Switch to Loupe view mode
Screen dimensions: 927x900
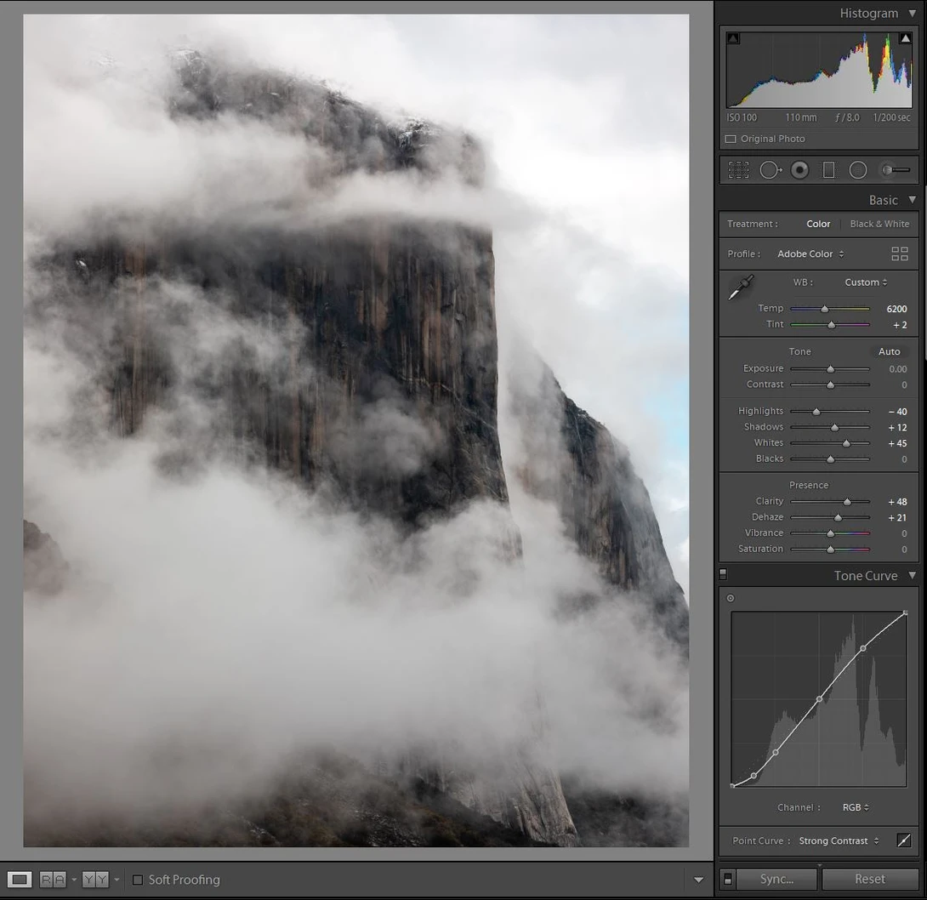[x=20, y=880]
